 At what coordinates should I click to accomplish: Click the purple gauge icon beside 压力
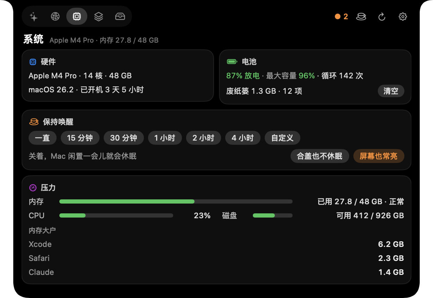tap(33, 188)
